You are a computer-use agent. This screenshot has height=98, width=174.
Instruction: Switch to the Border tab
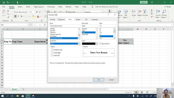click(78, 20)
